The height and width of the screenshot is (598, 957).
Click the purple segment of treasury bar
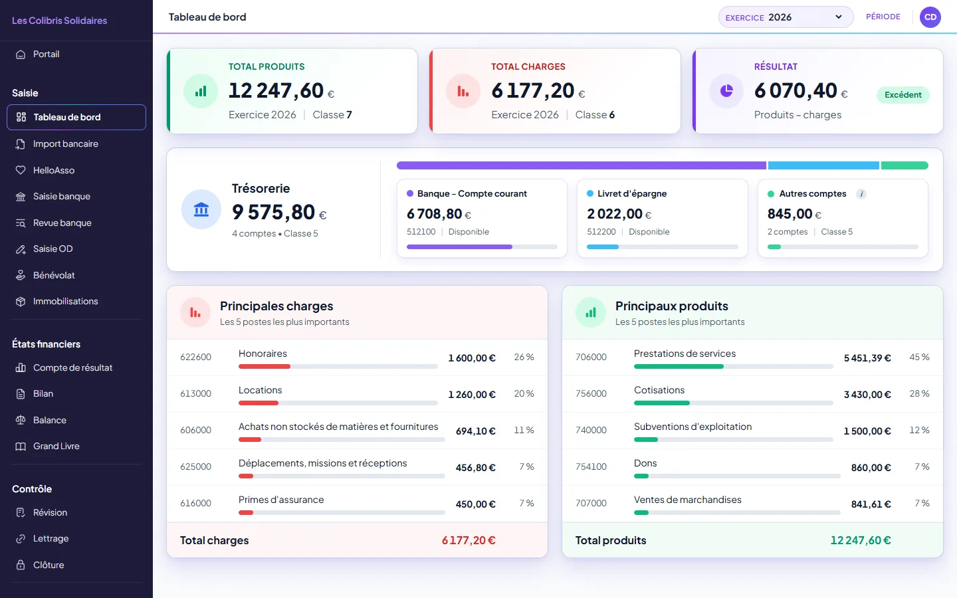pyautogui.click(x=582, y=165)
